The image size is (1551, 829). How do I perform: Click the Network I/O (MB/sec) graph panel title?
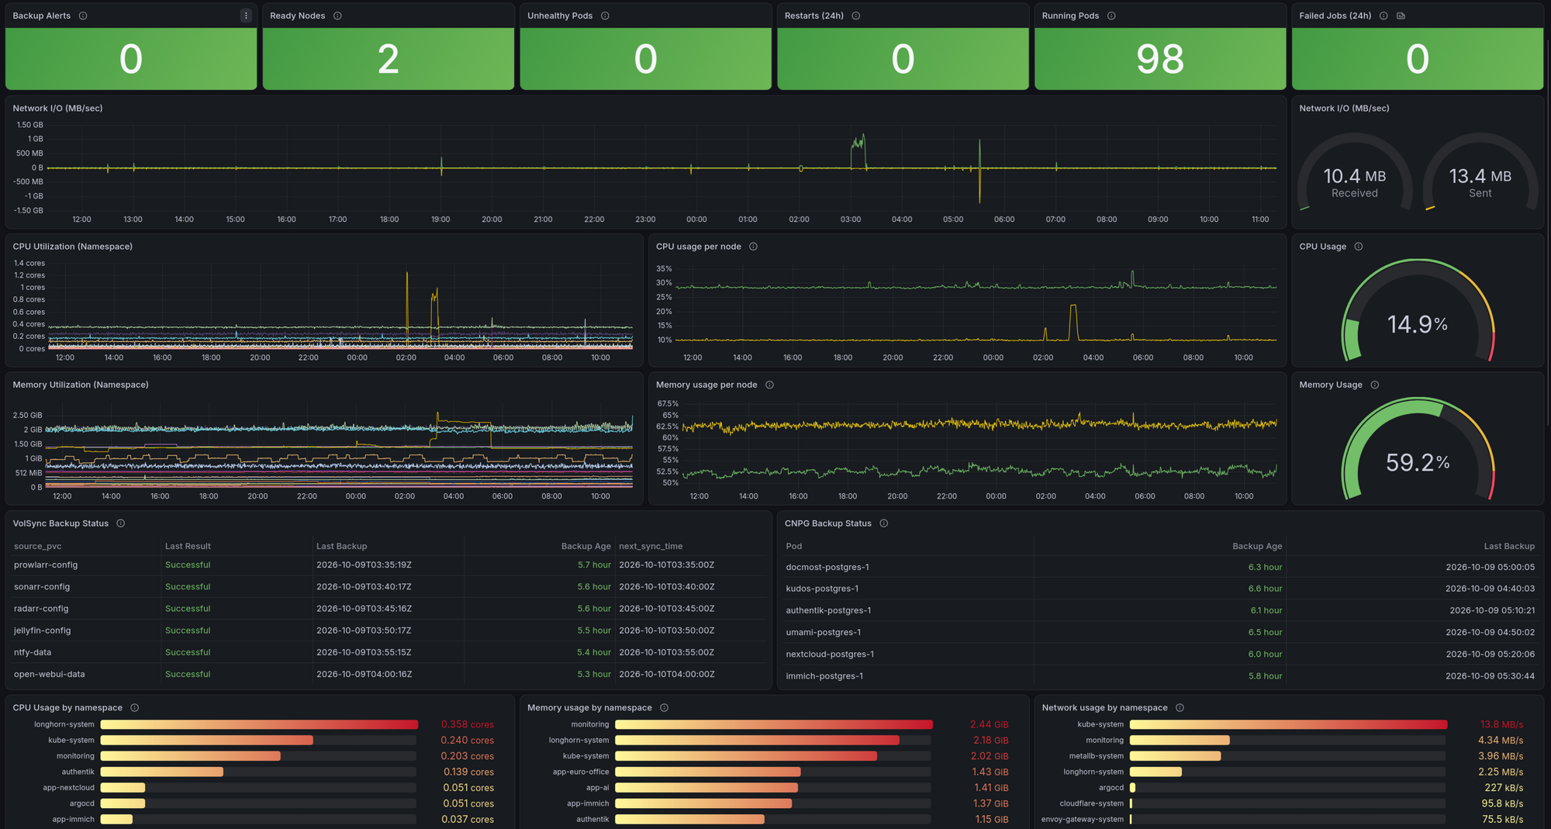pos(57,109)
